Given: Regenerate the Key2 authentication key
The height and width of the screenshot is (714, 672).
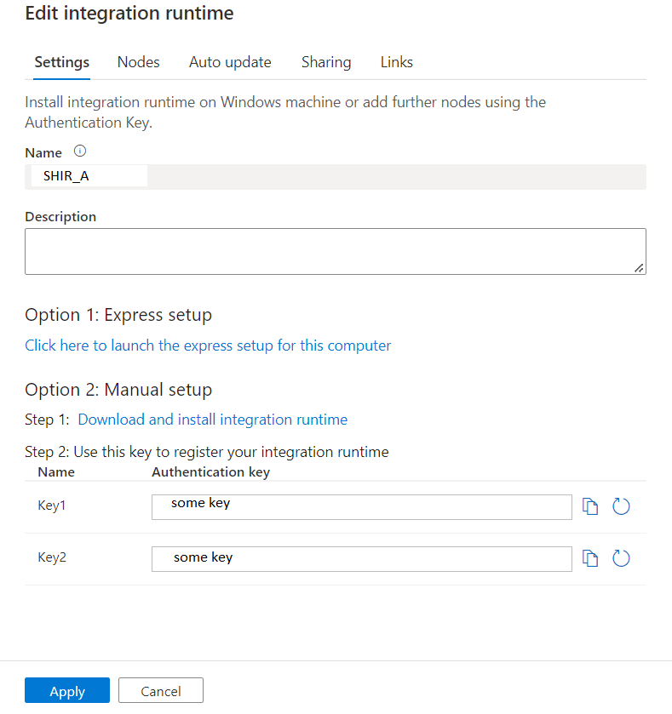Looking at the screenshot, I should pos(621,558).
